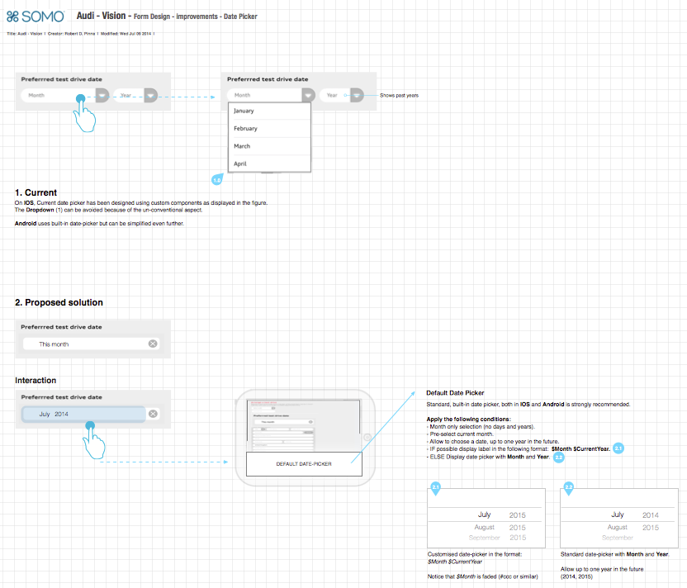
Task: Select February from month list
Action: 269,129
